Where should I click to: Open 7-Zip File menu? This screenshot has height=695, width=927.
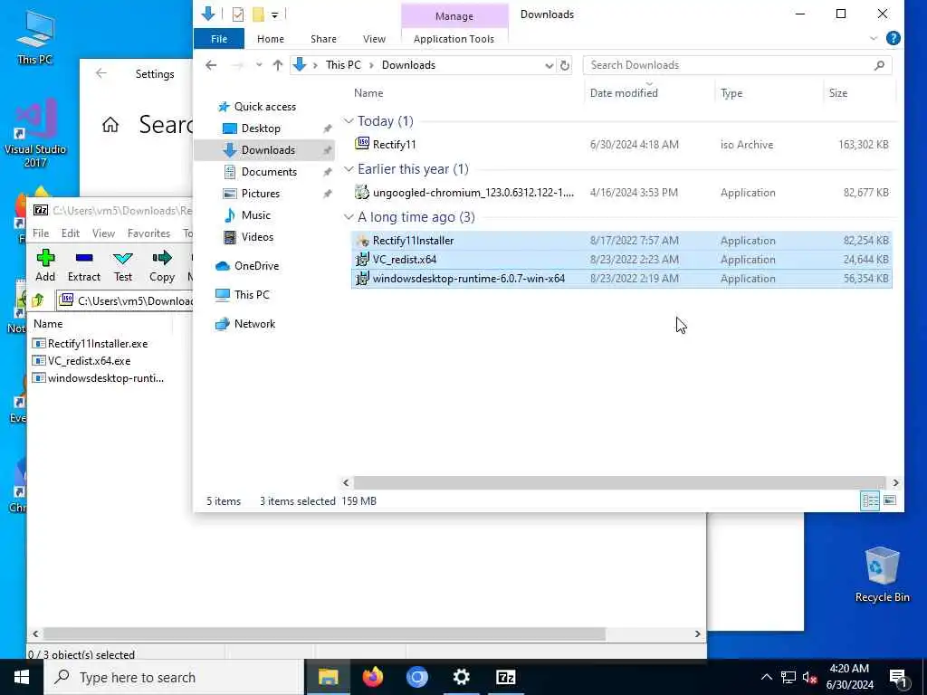pos(41,233)
